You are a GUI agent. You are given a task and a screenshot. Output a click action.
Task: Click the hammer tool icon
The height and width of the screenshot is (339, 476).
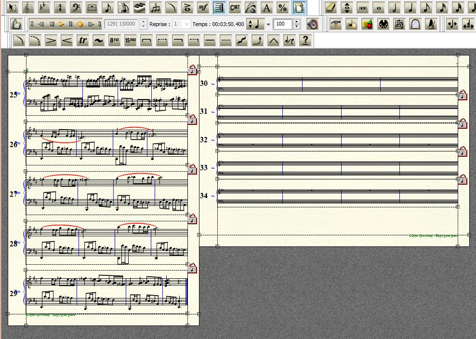pos(335,24)
